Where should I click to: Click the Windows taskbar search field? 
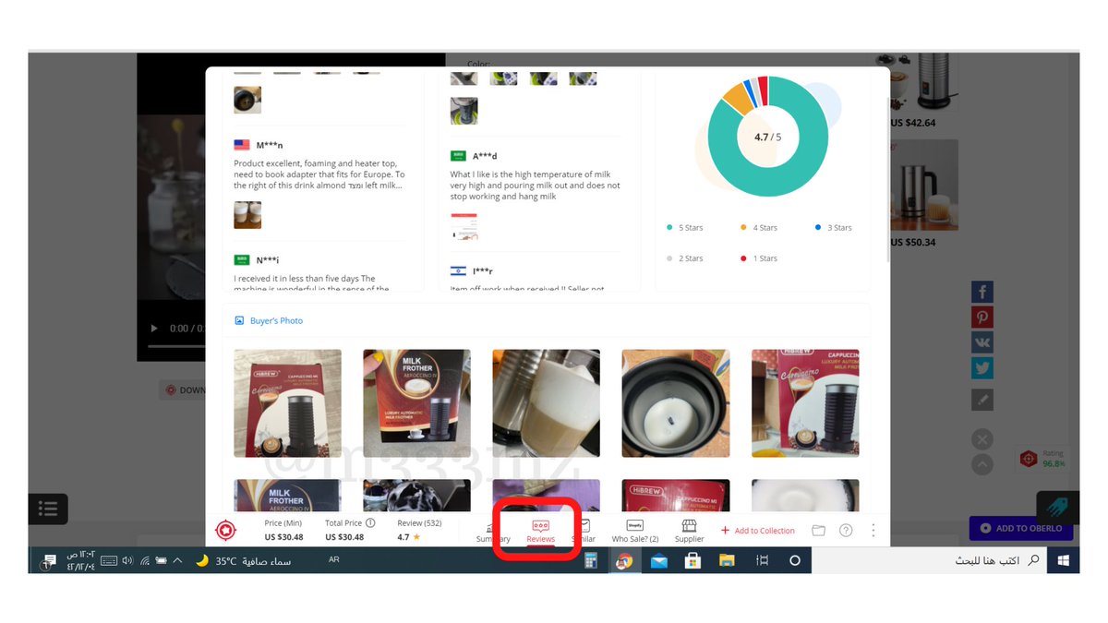pos(930,560)
